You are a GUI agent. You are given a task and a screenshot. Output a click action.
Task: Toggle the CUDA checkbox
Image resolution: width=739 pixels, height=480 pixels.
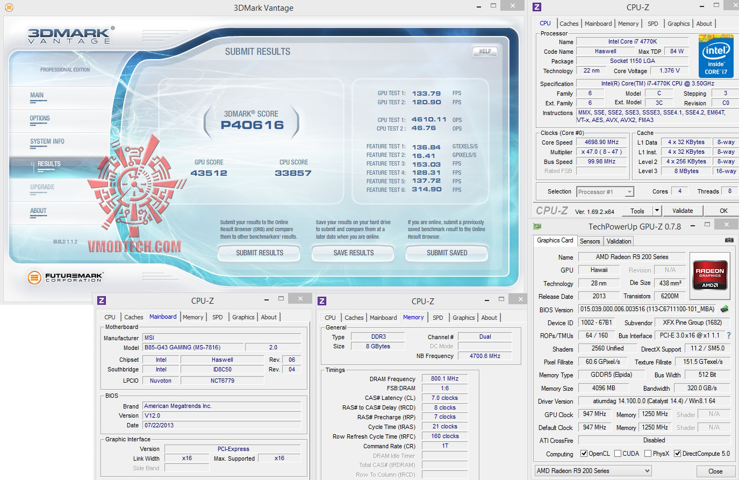(618, 454)
